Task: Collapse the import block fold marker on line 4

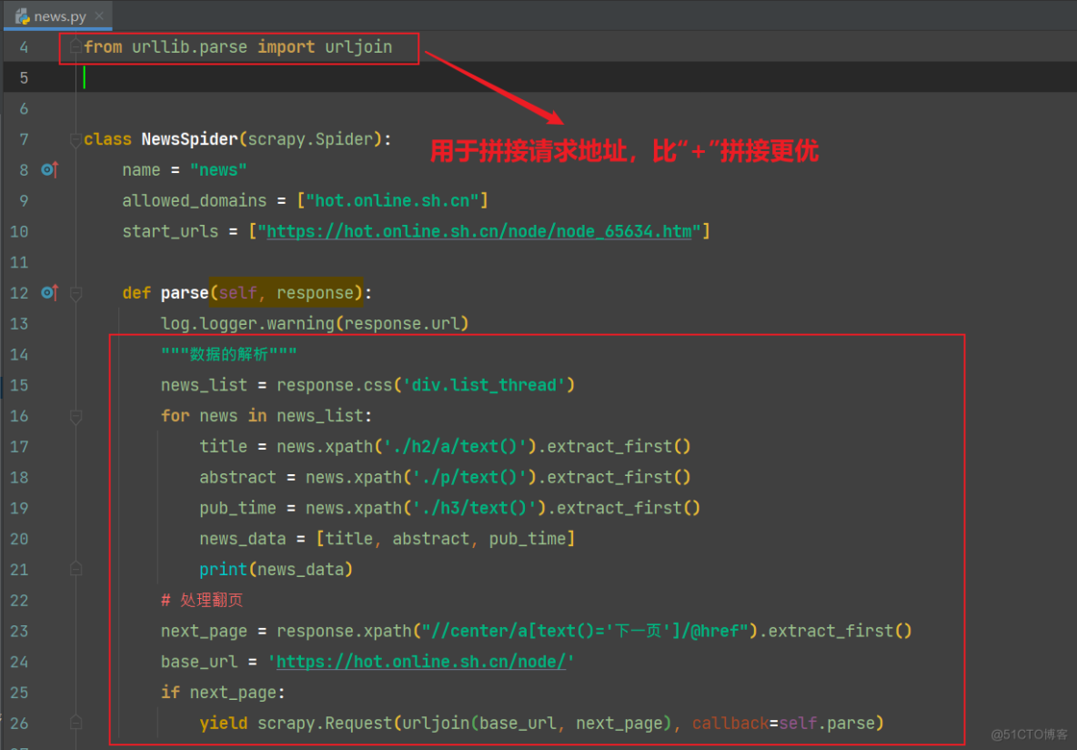Action: coord(76,46)
